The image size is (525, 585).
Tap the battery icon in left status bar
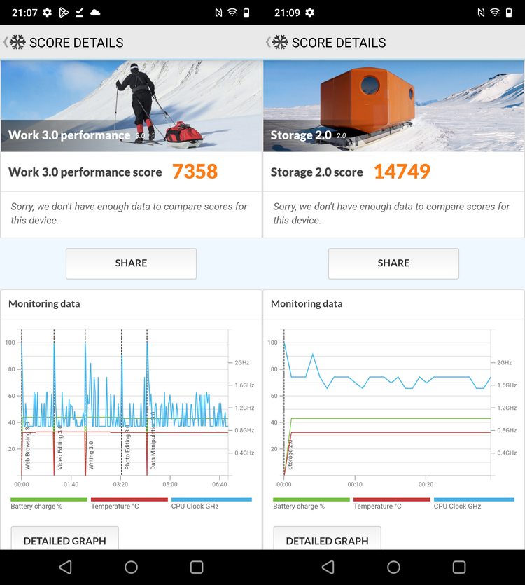pyautogui.click(x=246, y=13)
